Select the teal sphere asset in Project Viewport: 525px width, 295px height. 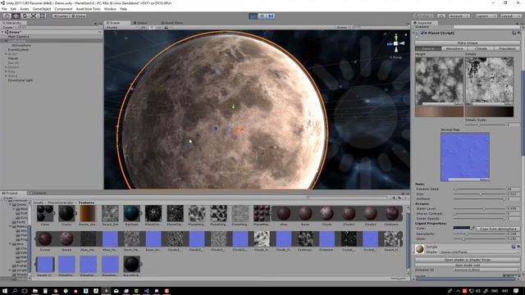pos(131,213)
